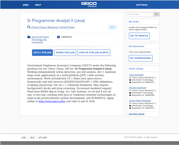This screenshot has height=145, width=179.
Task: Click the My Submissions heading
Action: coord(136,46)
